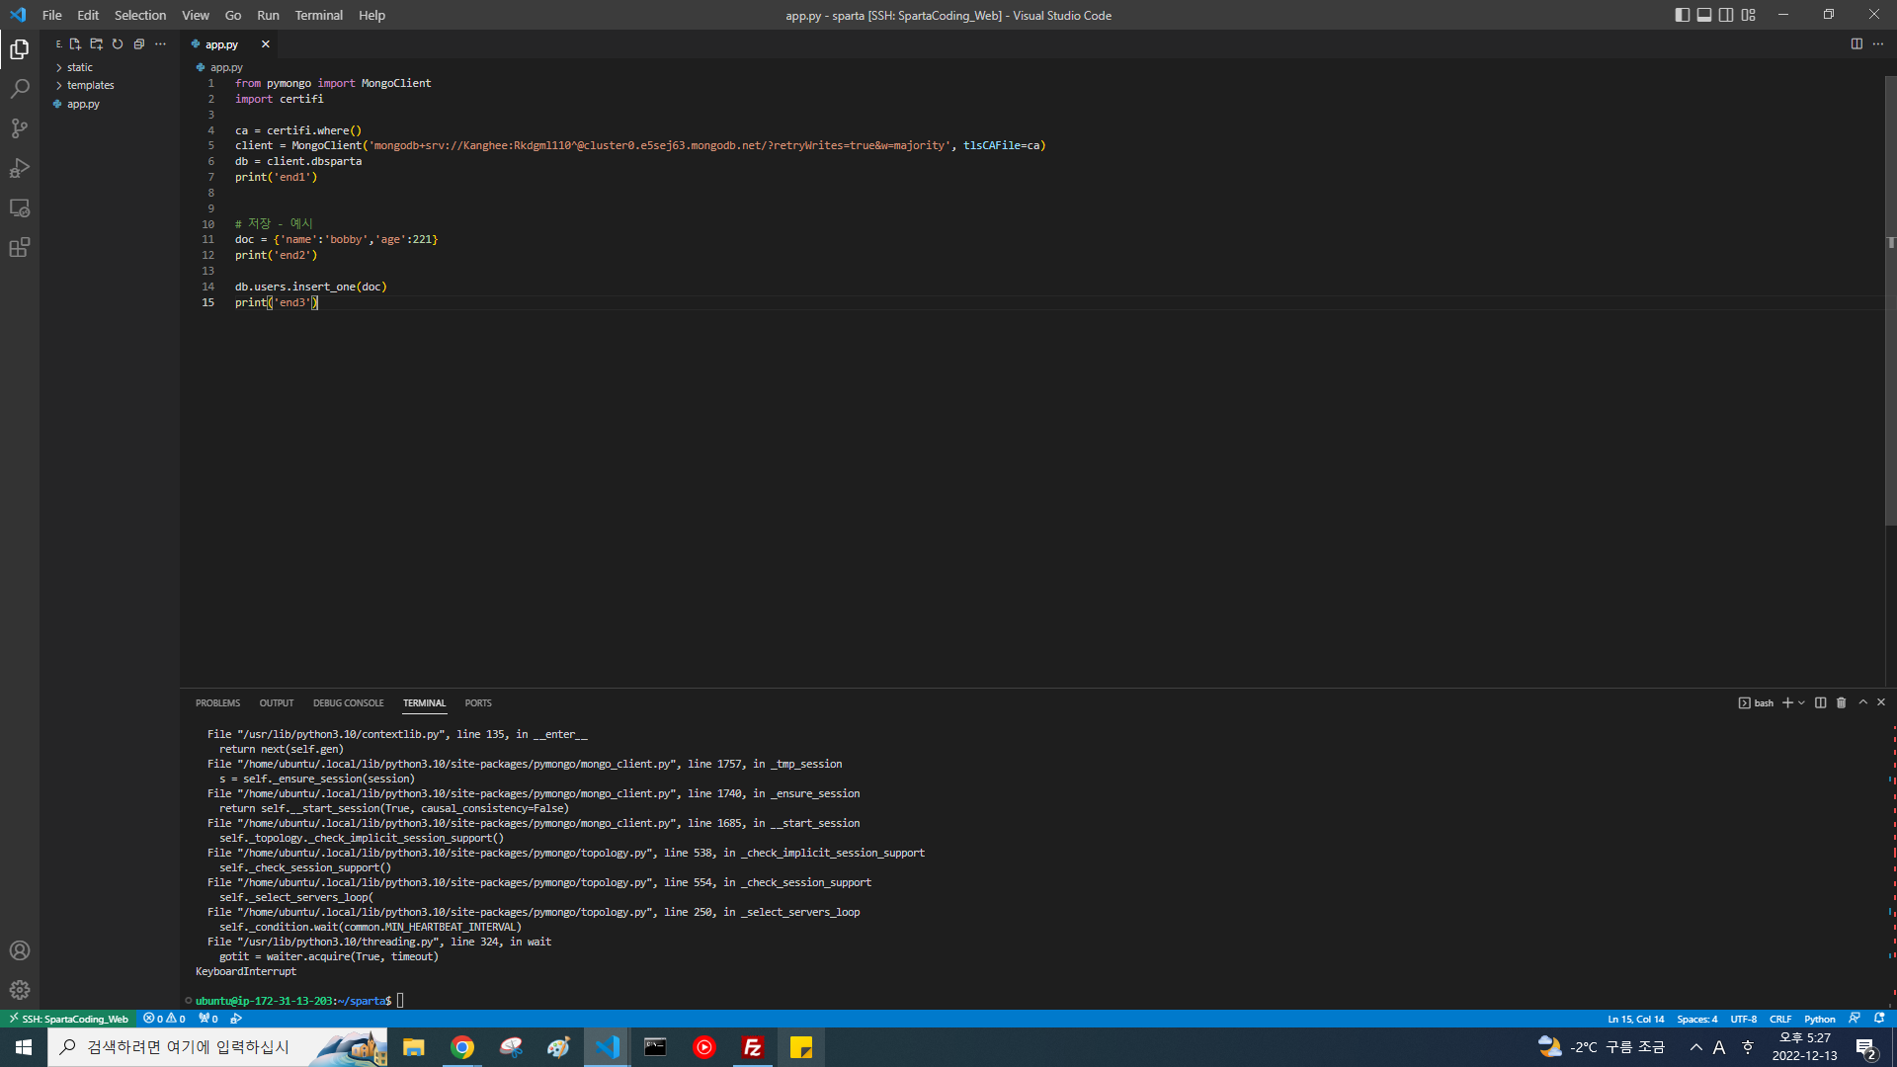This screenshot has height=1067, width=1897.
Task: Open editor more actions ellipsis
Action: coord(1878,44)
